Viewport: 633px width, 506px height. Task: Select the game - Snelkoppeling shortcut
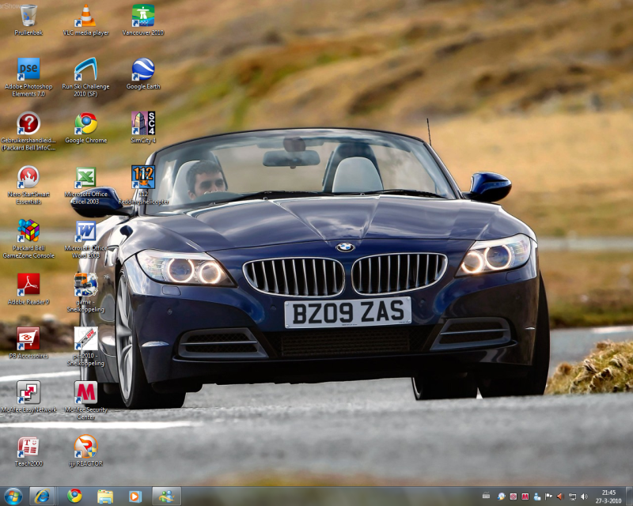point(85,293)
